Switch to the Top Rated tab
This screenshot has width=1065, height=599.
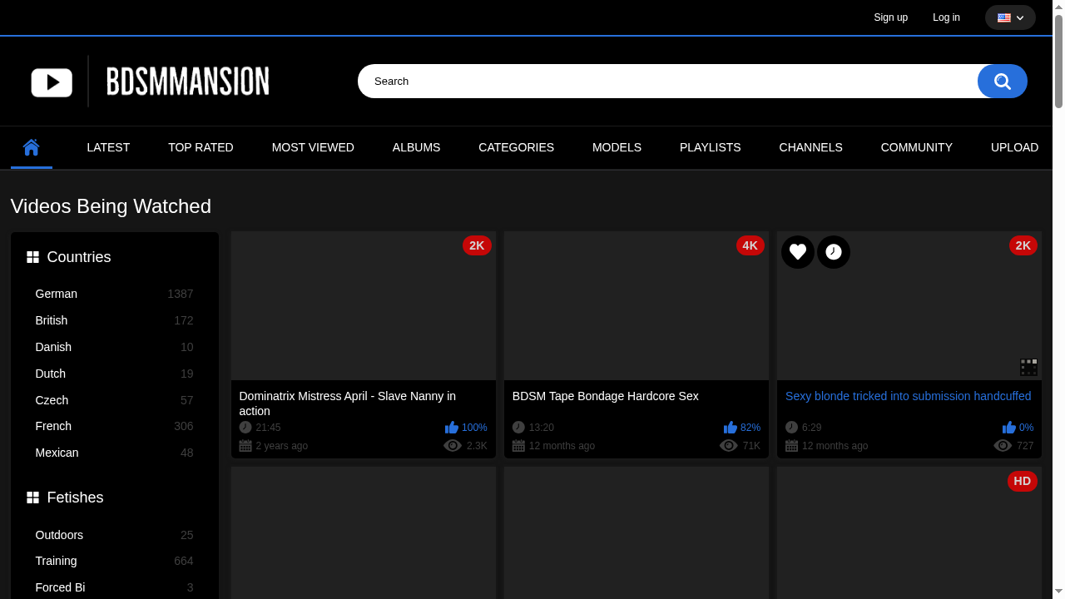pyautogui.click(x=201, y=147)
